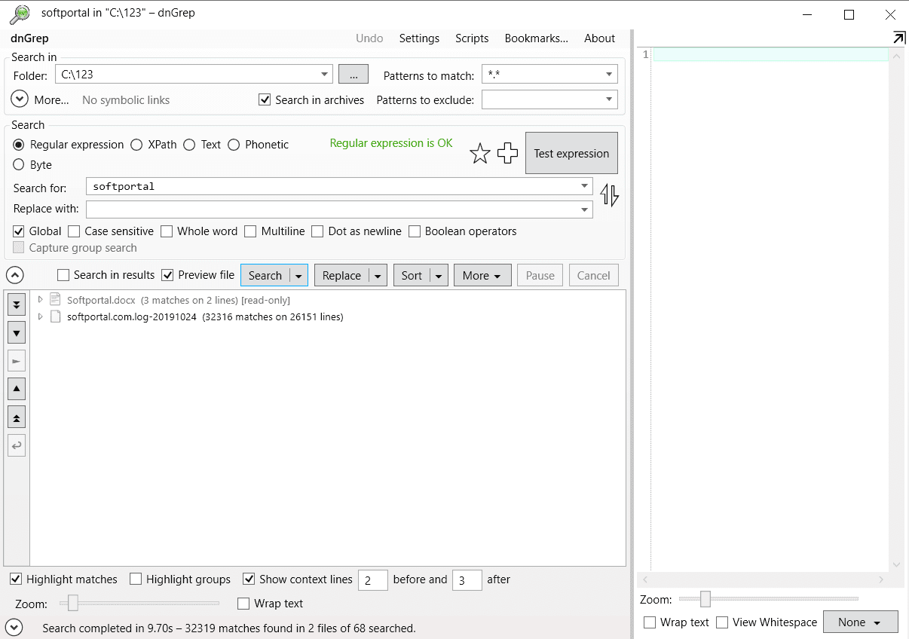Click the Sort button
Viewport: 909px width, 639px height.
[x=412, y=276]
